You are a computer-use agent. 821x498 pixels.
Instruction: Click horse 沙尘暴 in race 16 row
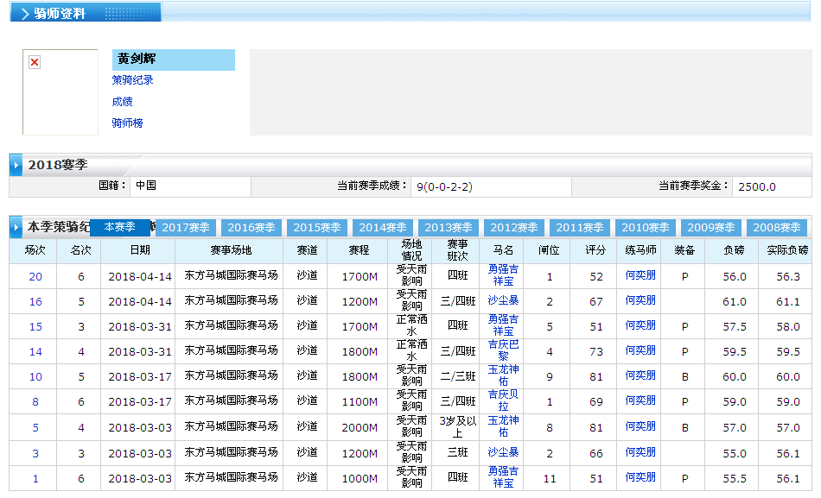pos(503,301)
